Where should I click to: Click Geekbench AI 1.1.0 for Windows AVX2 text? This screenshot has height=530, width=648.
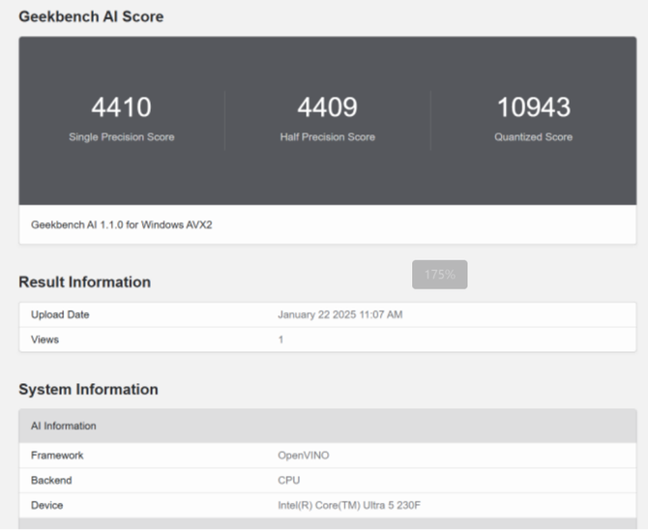coord(122,225)
